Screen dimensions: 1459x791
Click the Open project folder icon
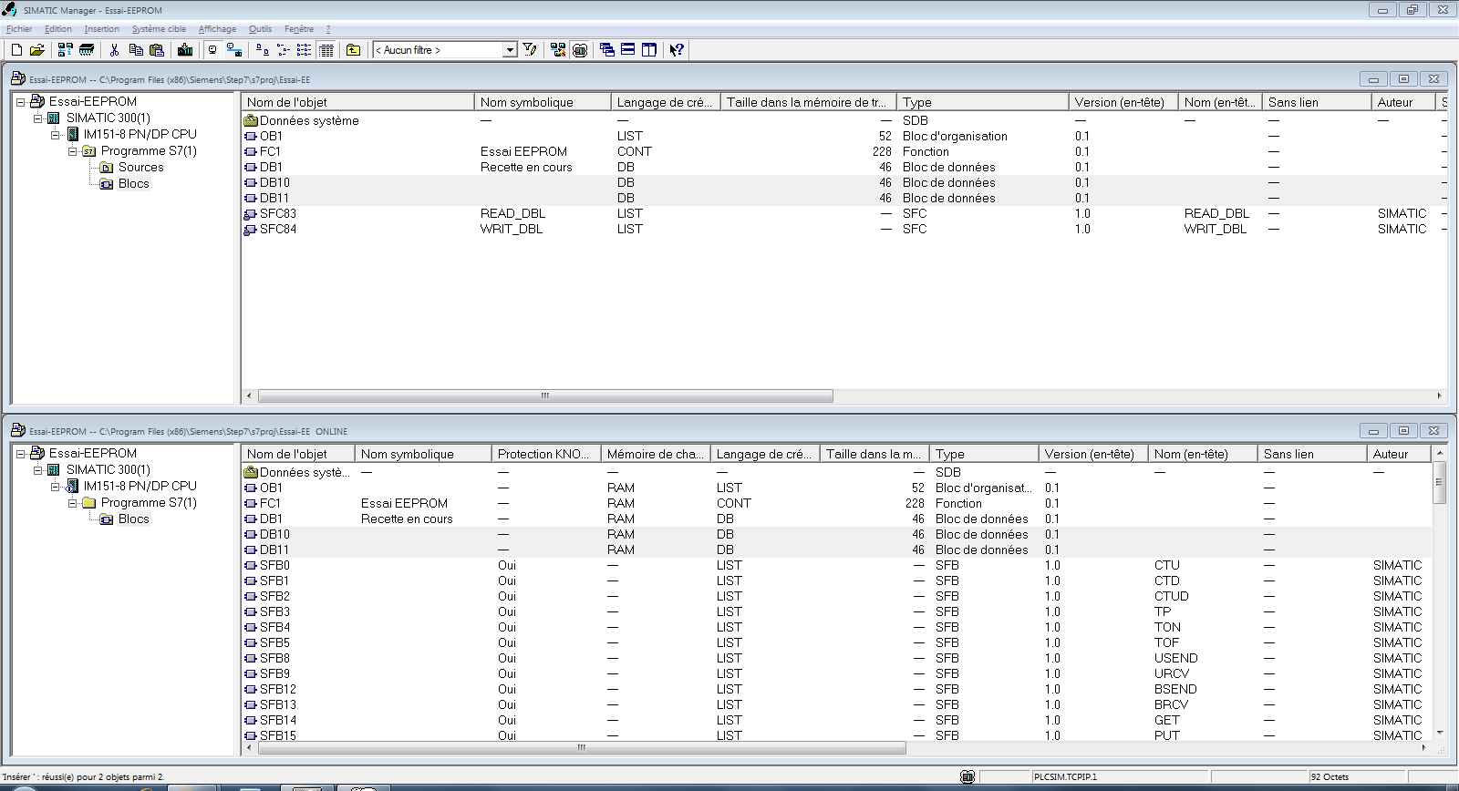click(37, 50)
